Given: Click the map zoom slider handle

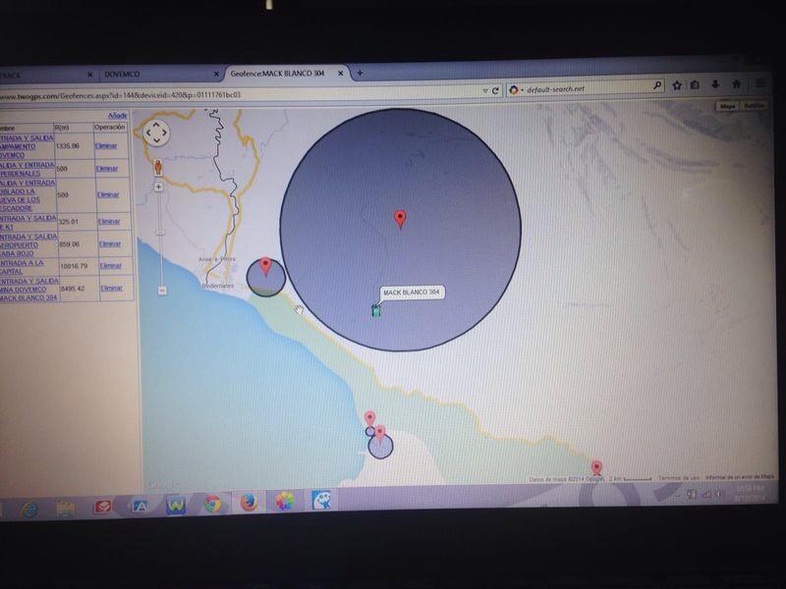Looking at the screenshot, I should click(160, 233).
